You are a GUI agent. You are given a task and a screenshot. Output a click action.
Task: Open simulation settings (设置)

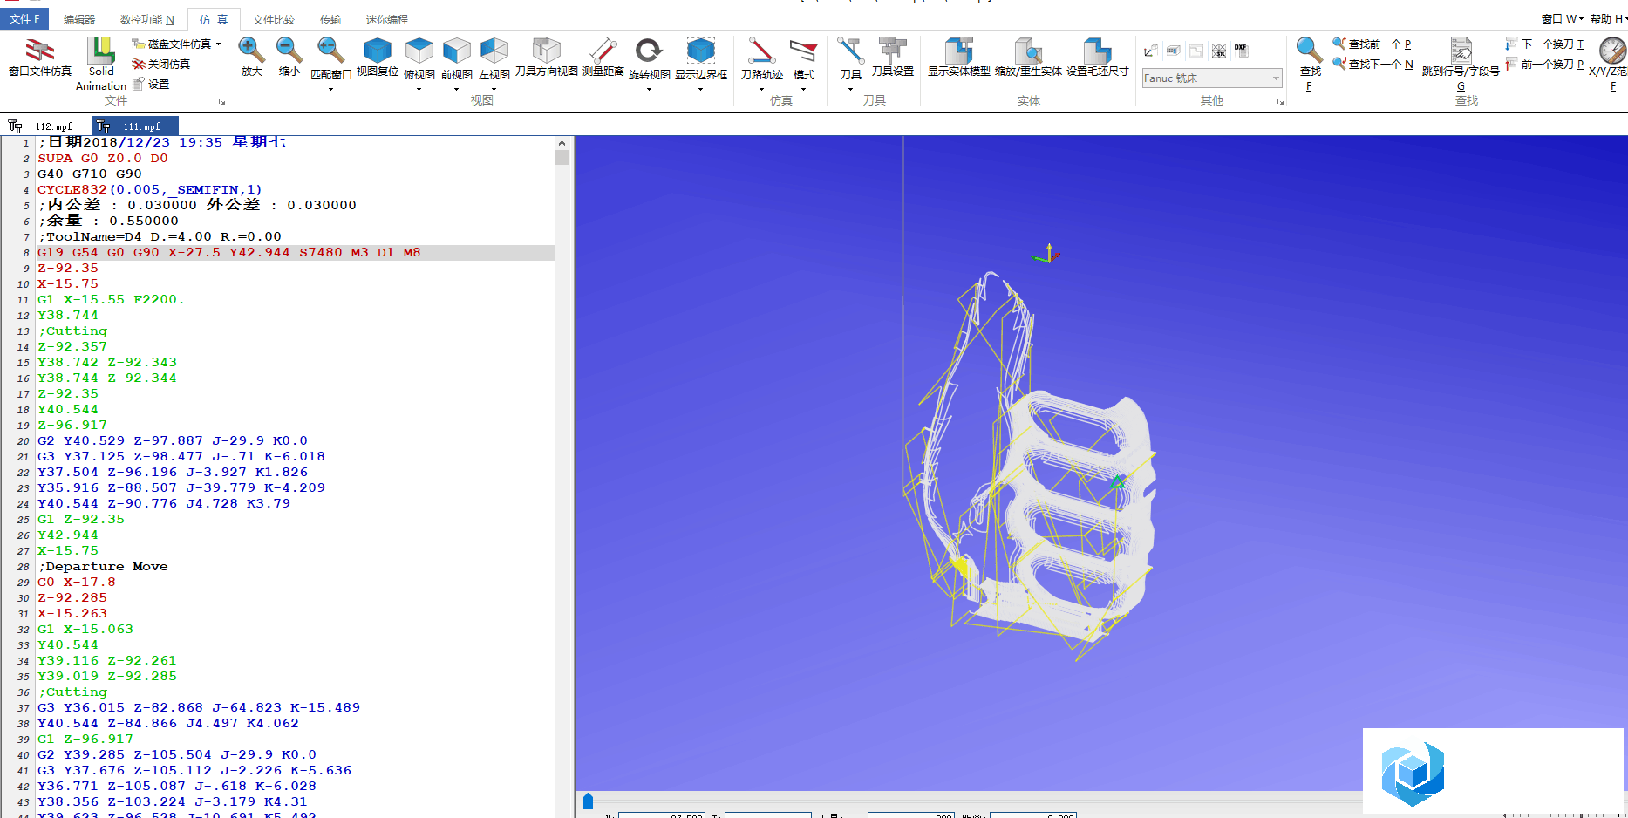click(x=151, y=84)
